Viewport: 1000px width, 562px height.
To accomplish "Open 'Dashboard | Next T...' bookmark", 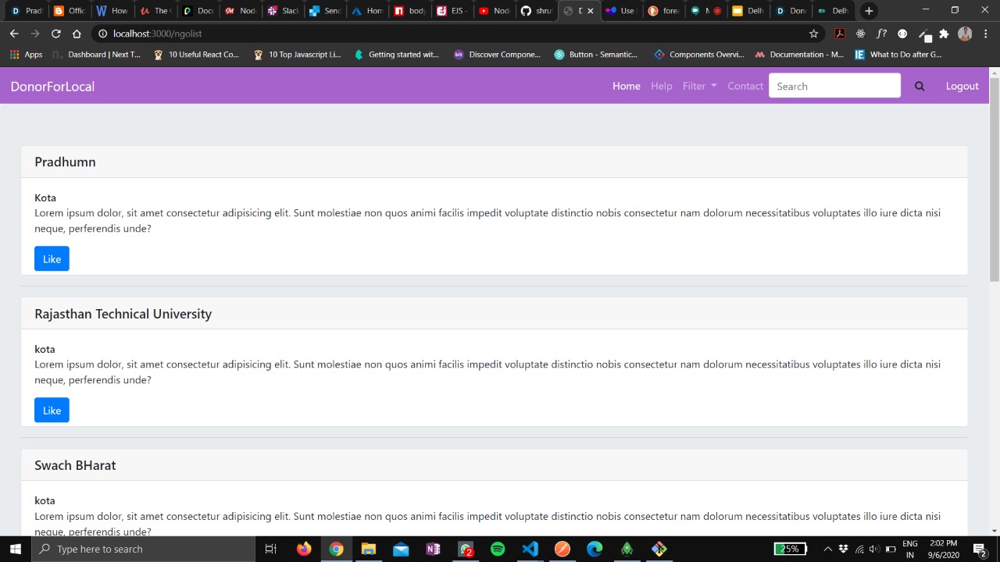I will click(96, 55).
